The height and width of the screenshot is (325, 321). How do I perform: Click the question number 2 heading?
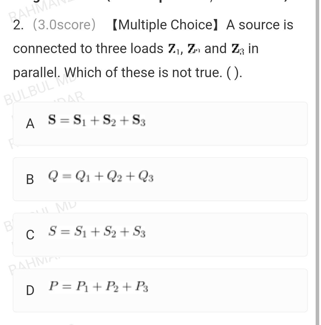coord(18,25)
